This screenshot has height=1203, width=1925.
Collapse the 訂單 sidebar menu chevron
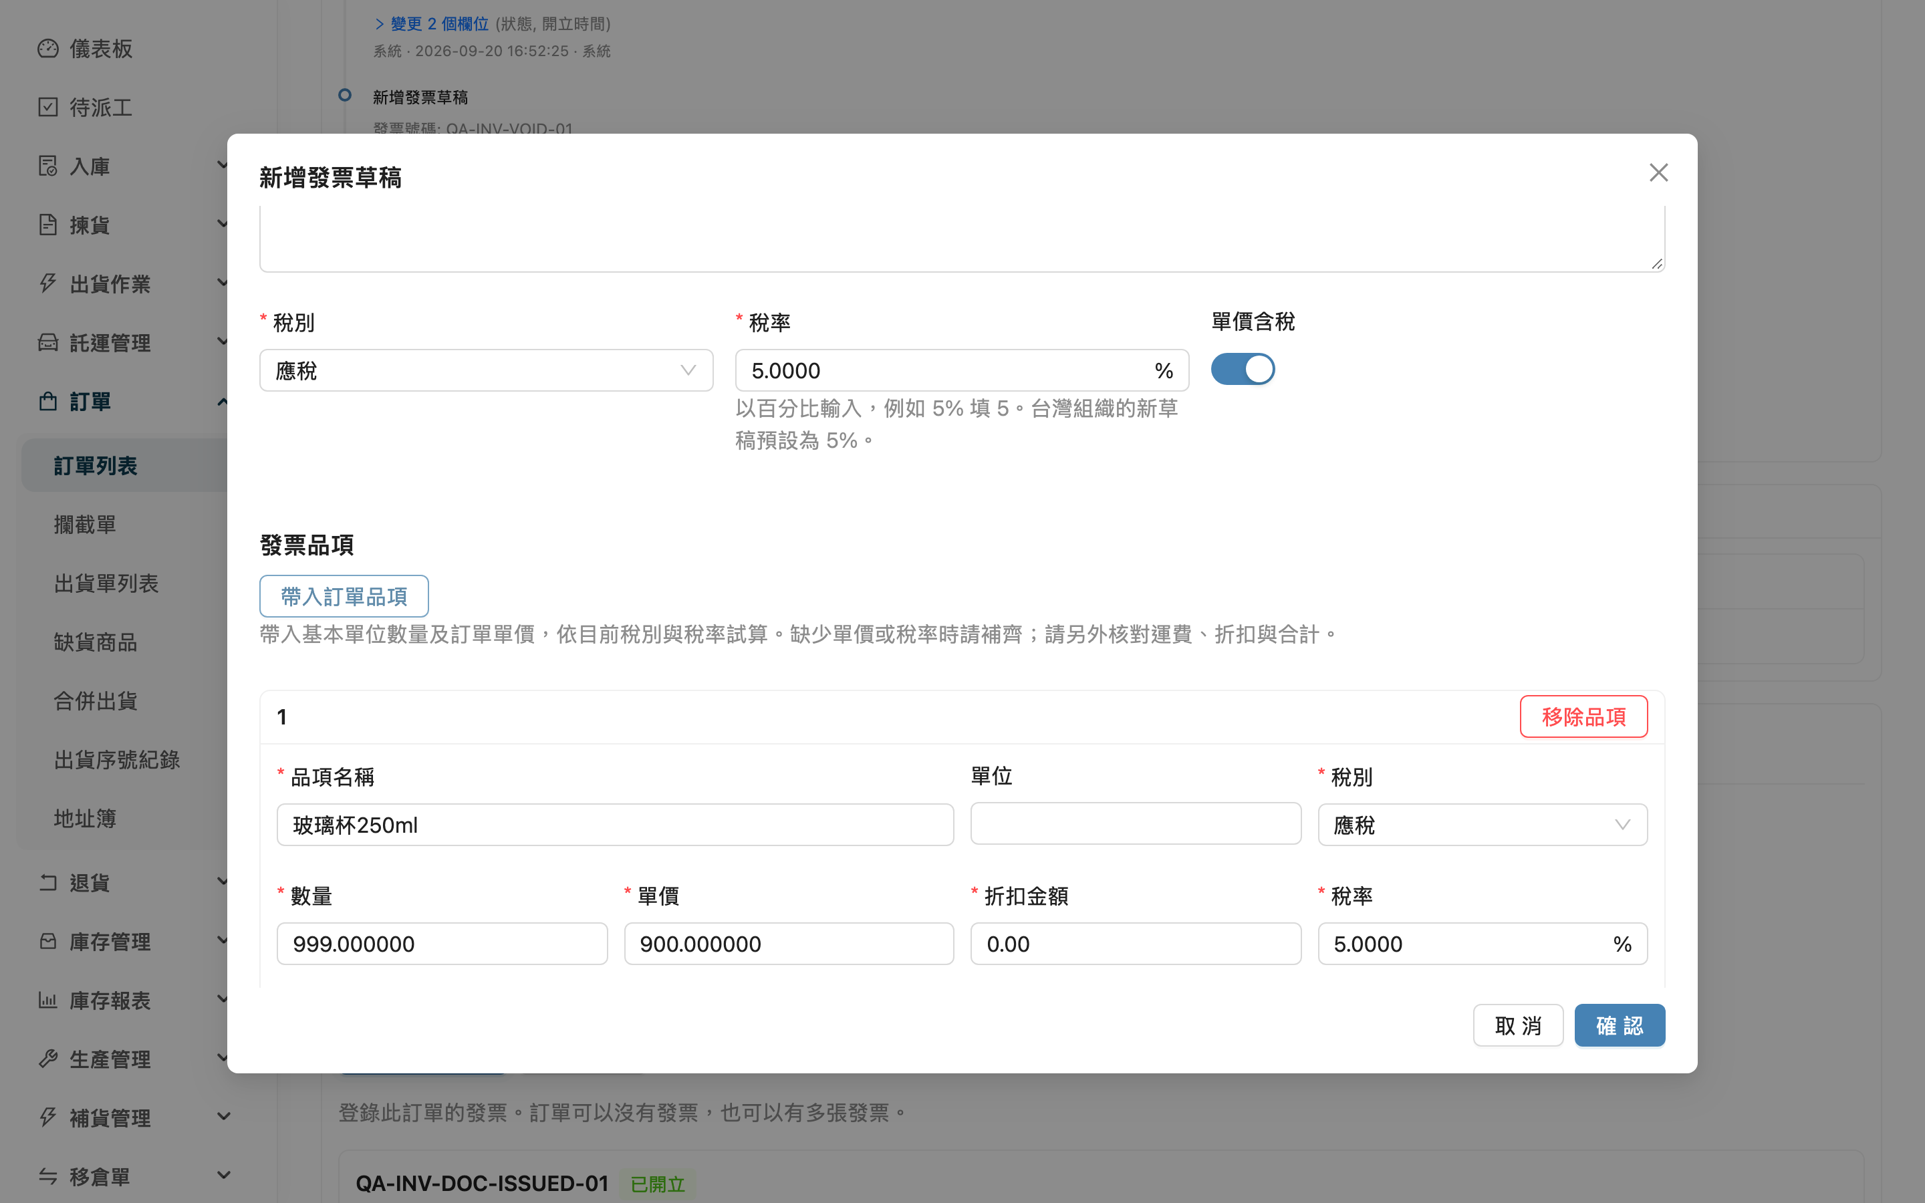tap(222, 402)
